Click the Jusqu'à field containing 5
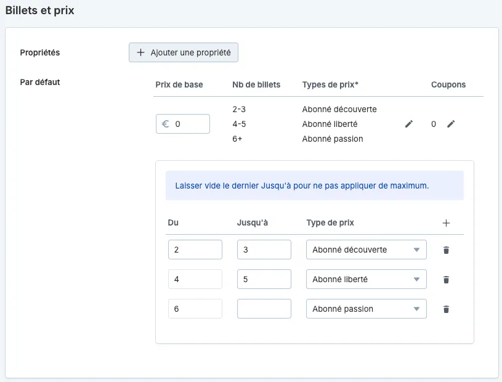The height and width of the screenshot is (382, 502). click(264, 279)
